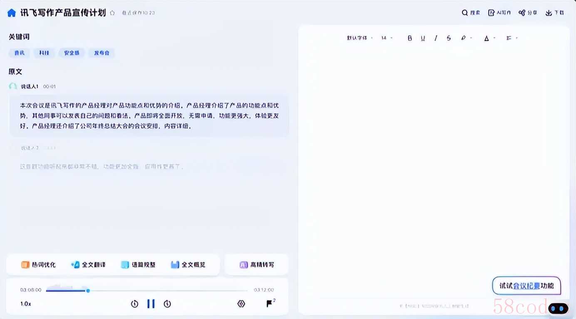Toggle underline formatting
576x319 pixels.
[423, 38]
